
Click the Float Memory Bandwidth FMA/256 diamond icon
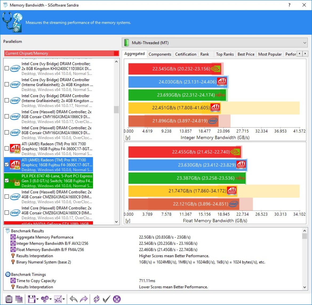[x=13, y=250]
